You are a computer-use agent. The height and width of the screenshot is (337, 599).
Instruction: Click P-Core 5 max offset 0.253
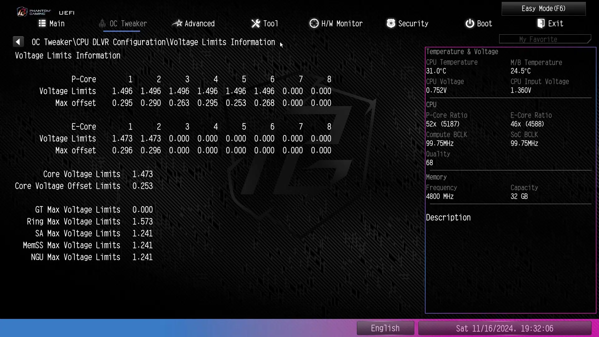(x=236, y=103)
